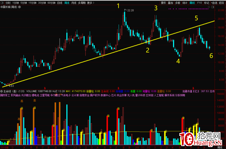This screenshot has width=226, height=149.
Task: Toggle the left sidebar panel icon
Action: click(2, 3)
